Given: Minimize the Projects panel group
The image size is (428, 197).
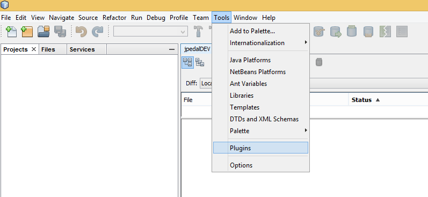Looking at the screenshot, I should [x=172, y=49].
